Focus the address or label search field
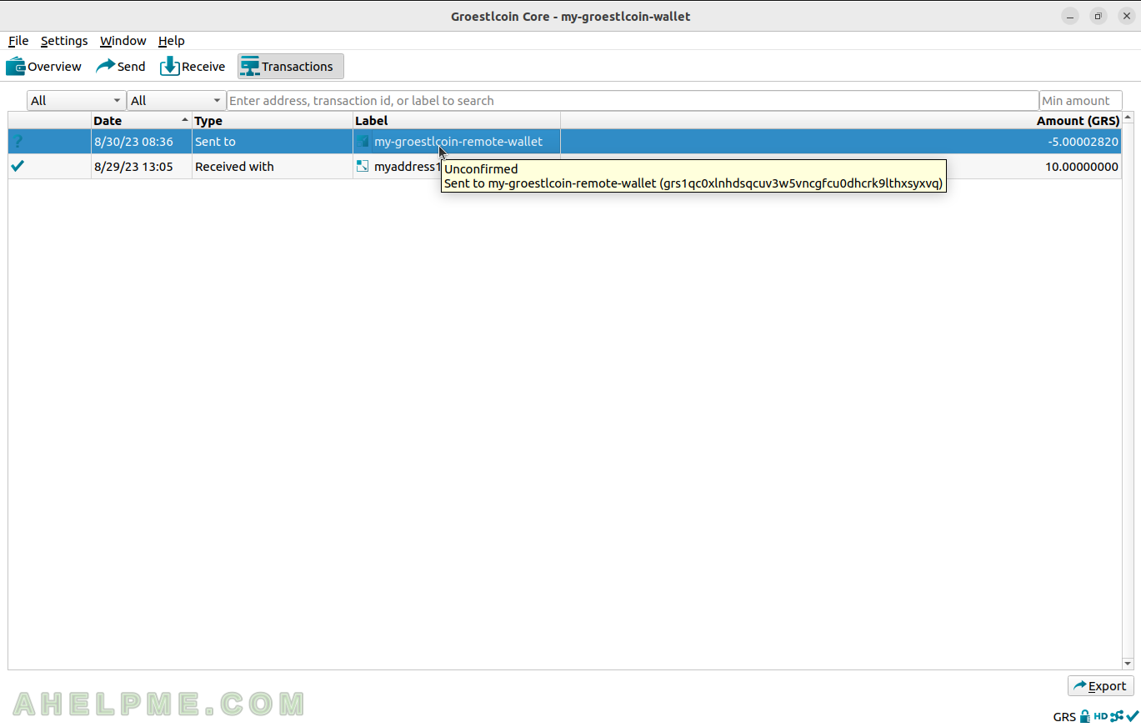 point(633,101)
